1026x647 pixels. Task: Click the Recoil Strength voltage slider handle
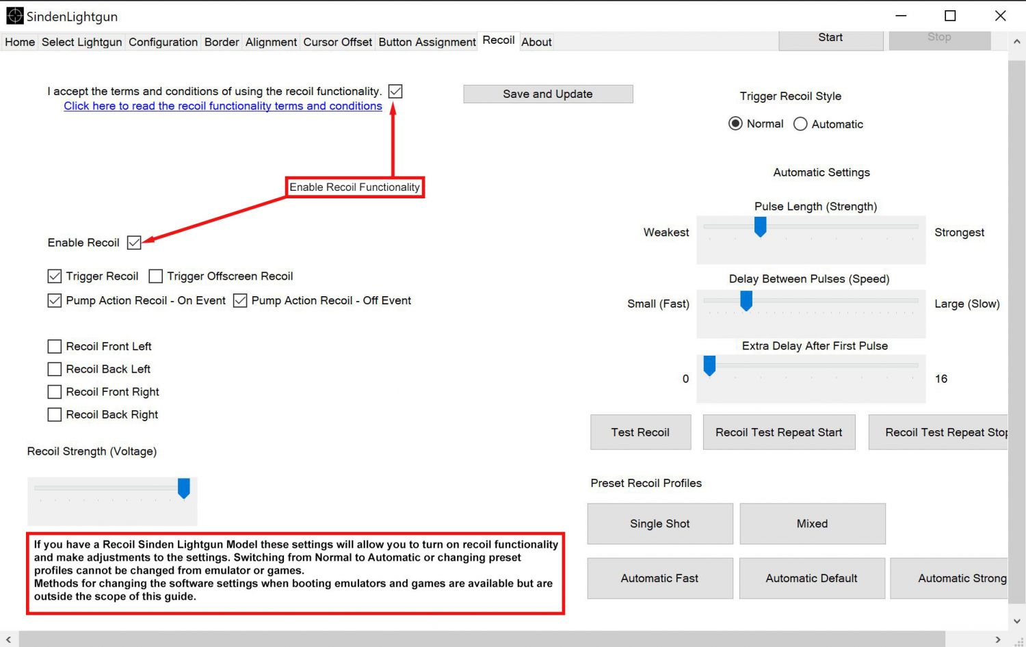coord(183,488)
